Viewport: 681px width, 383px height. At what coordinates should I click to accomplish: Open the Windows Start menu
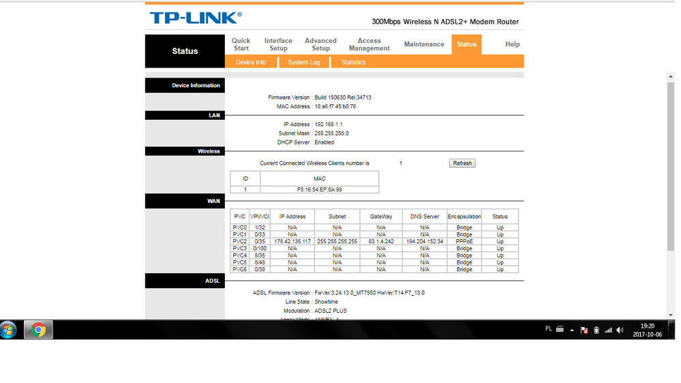(8, 330)
